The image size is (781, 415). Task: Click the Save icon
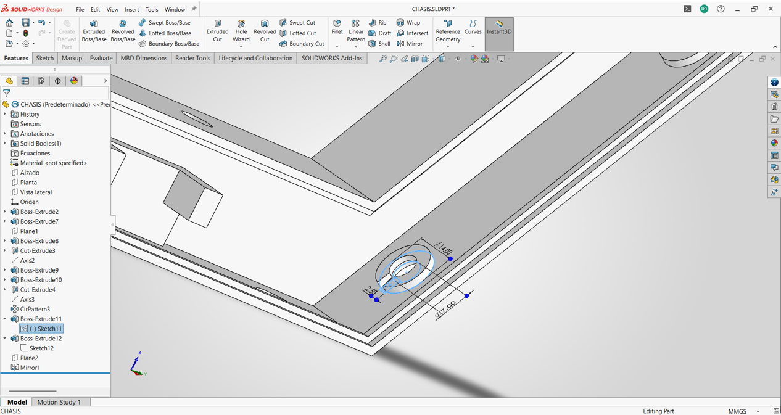pyautogui.click(x=25, y=23)
